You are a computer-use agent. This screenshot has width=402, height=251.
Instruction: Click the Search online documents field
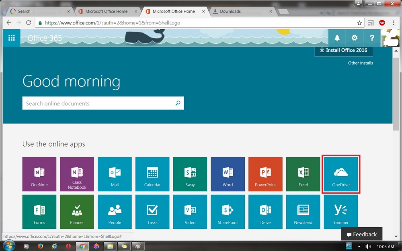pyautogui.click(x=98, y=103)
